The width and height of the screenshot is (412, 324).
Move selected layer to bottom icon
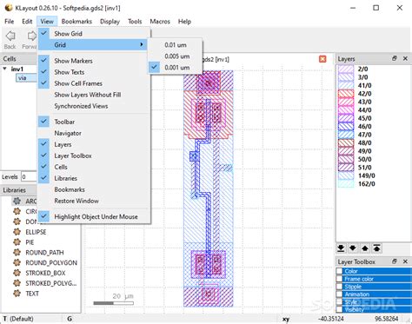pyautogui.click(x=341, y=248)
